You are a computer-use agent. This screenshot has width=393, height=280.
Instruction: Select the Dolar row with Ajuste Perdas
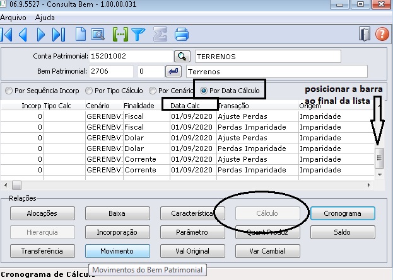click(x=187, y=138)
